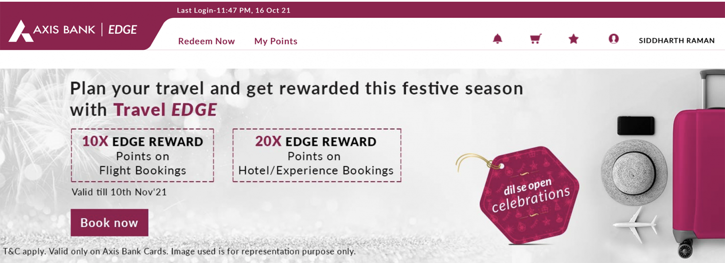Click the 'Valid till 10th Nov'21' text

click(x=119, y=192)
